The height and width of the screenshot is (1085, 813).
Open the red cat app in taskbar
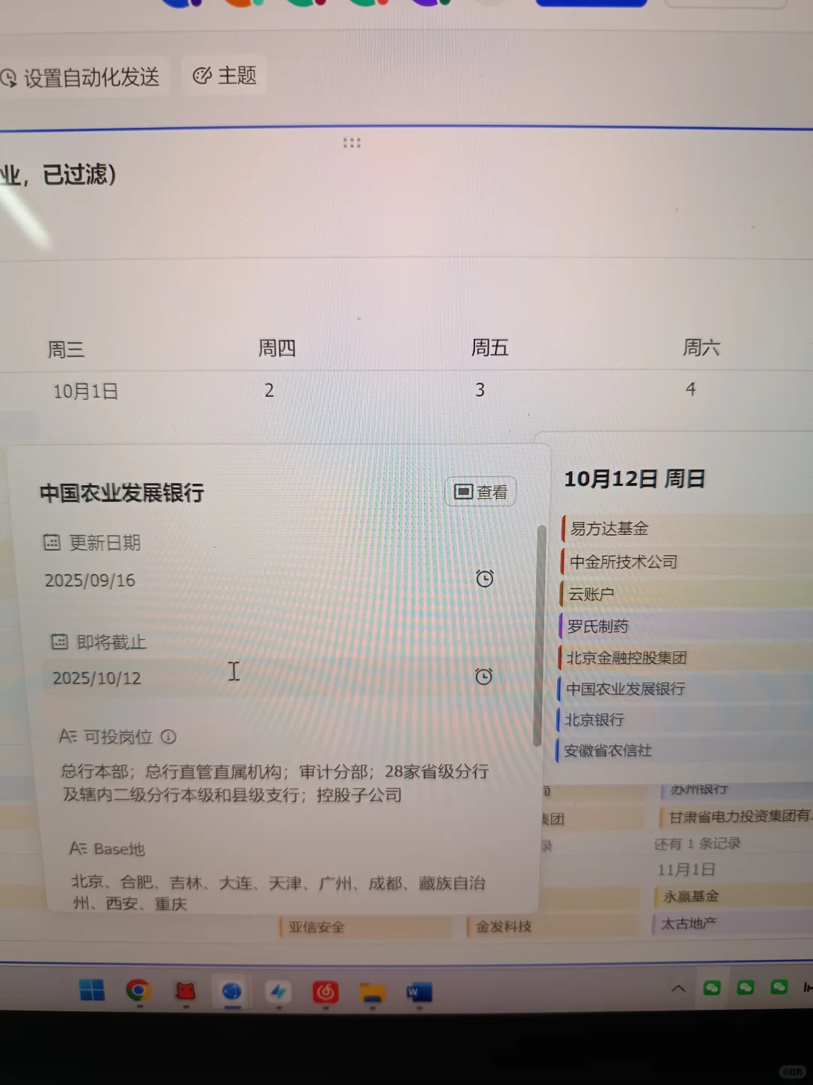point(185,991)
